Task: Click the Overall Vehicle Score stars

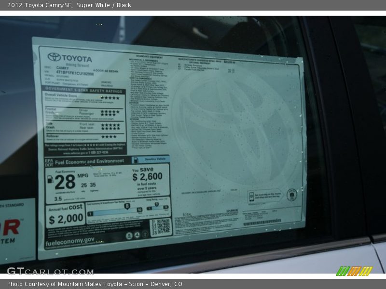Action: (x=110, y=98)
